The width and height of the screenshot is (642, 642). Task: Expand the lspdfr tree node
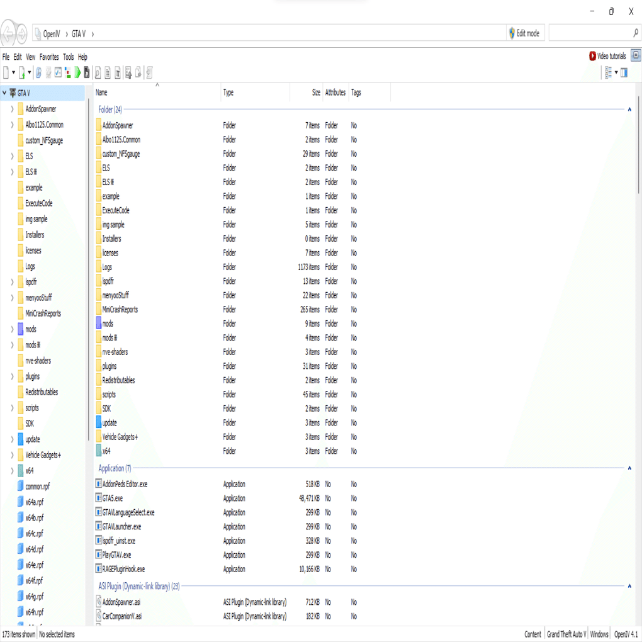click(13, 282)
